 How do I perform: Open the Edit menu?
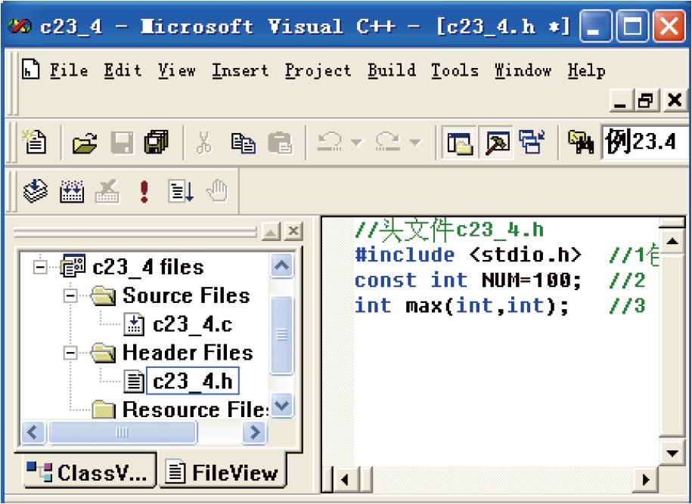click(123, 70)
